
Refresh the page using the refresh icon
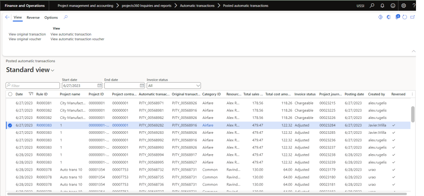click(x=404, y=17)
